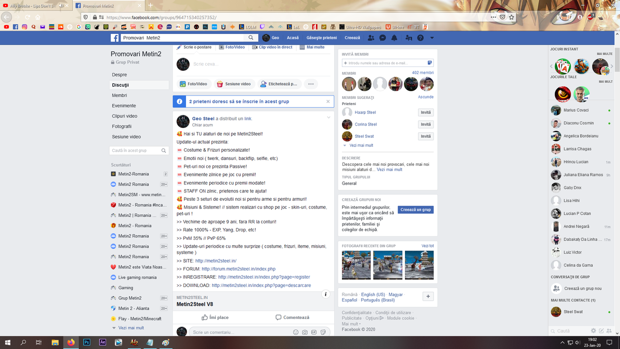Open the Windows Start menu

click(x=7, y=342)
